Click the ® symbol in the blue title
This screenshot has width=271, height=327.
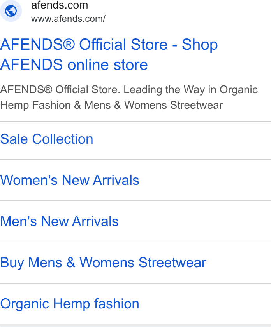click(x=69, y=44)
